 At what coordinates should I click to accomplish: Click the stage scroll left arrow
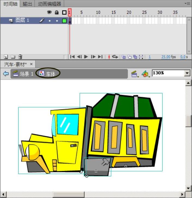point(3,194)
